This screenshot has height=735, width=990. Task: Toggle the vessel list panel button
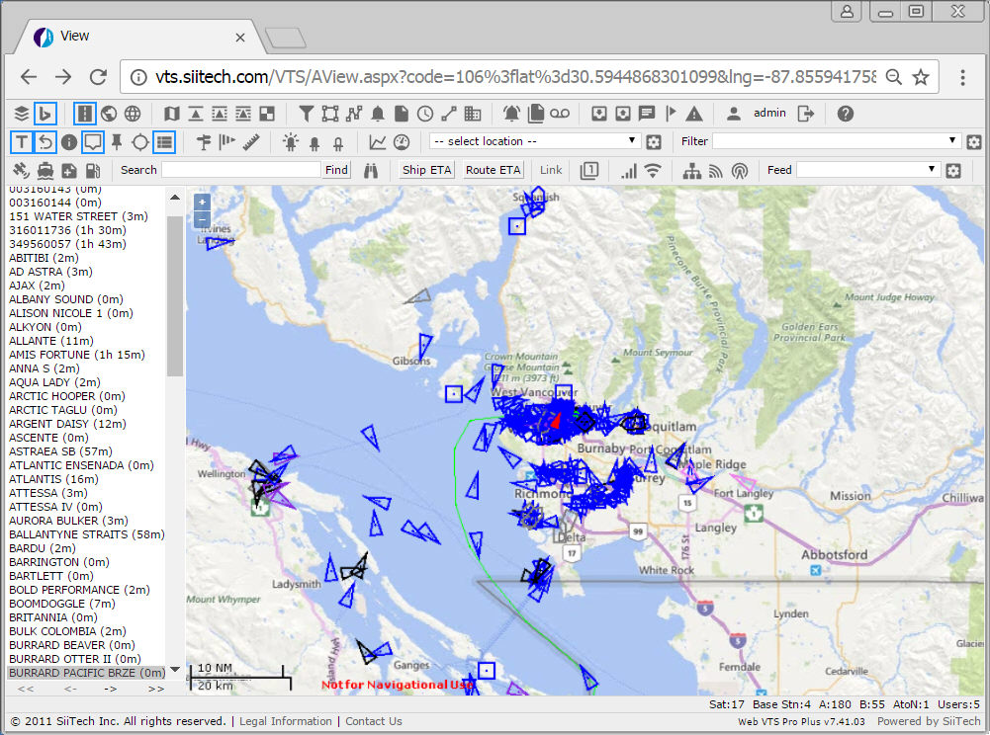(x=164, y=142)
